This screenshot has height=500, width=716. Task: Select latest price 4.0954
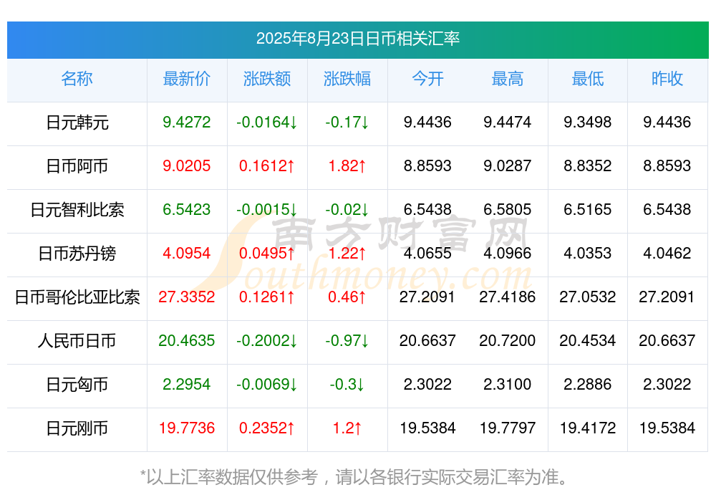coord(187,253)
